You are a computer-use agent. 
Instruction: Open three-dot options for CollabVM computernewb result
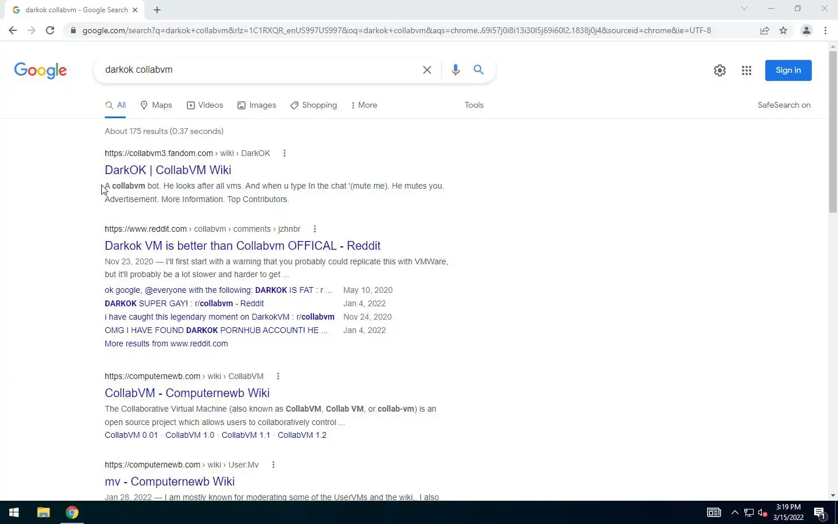(278, 377)
